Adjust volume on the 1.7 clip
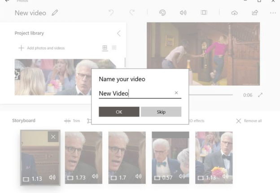280x193 pixels. point(138,176)
